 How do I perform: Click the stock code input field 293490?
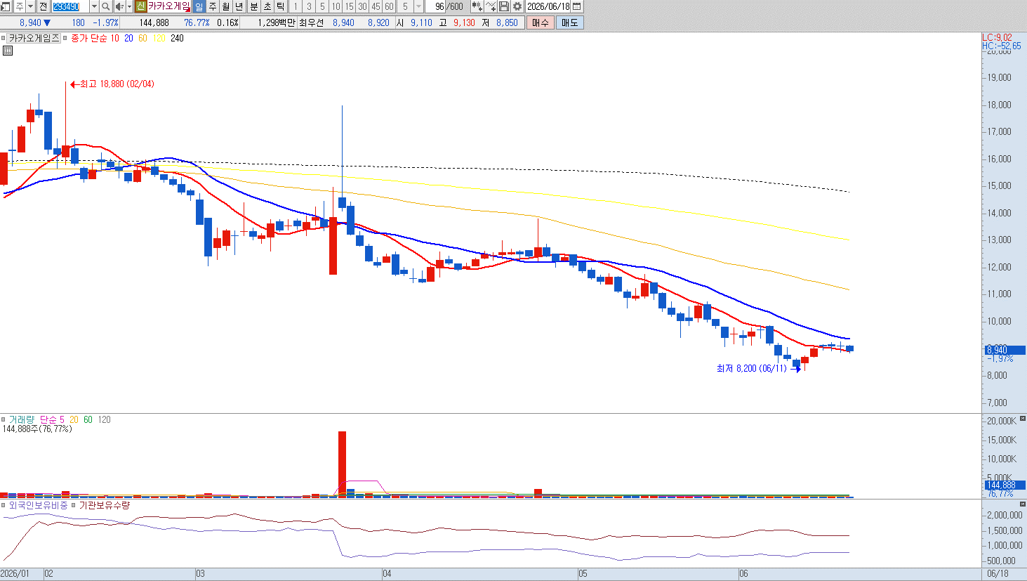(x=70, y=6)
